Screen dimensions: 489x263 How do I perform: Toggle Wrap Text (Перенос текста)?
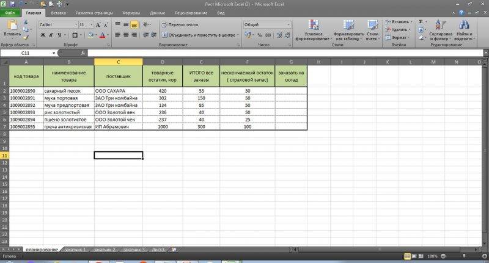point(179,24)
